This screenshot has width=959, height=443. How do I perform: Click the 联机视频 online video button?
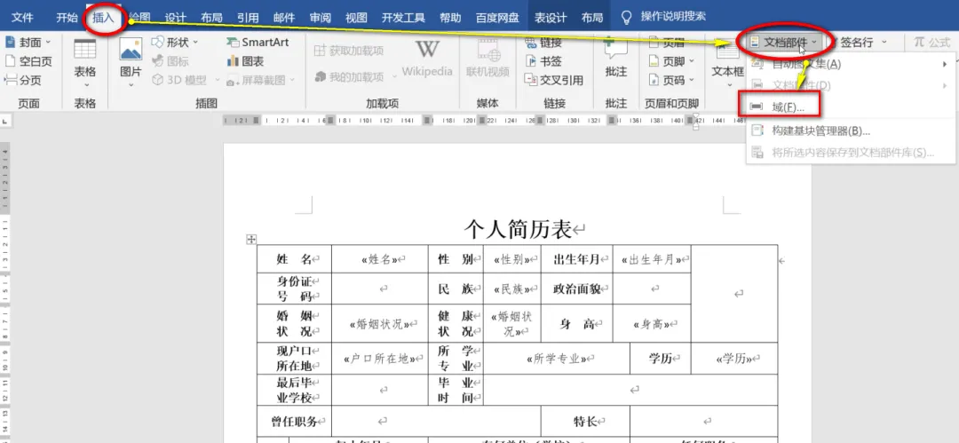coord(487,58)
